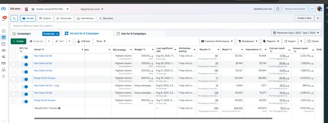
Task: Toggle the Range Rover Evoque with 89 results
Action: (x=25, y=101)
